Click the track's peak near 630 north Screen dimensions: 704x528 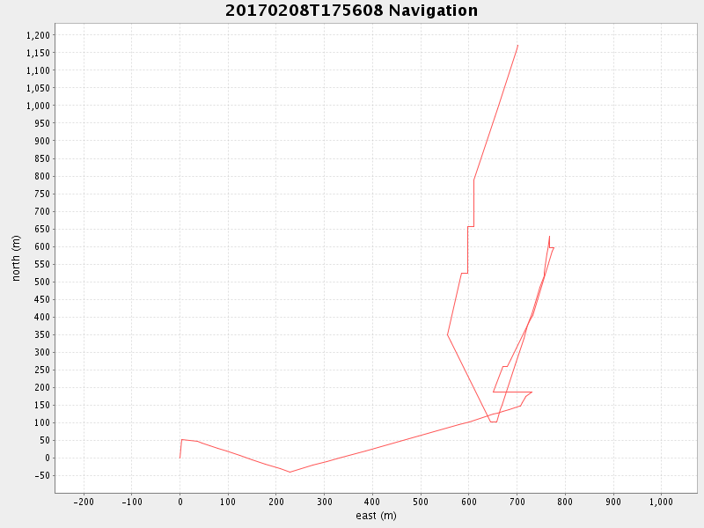coord(549,236)
